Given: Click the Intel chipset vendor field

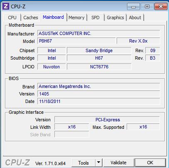Looking at the screenshot, I should (51, 50).
